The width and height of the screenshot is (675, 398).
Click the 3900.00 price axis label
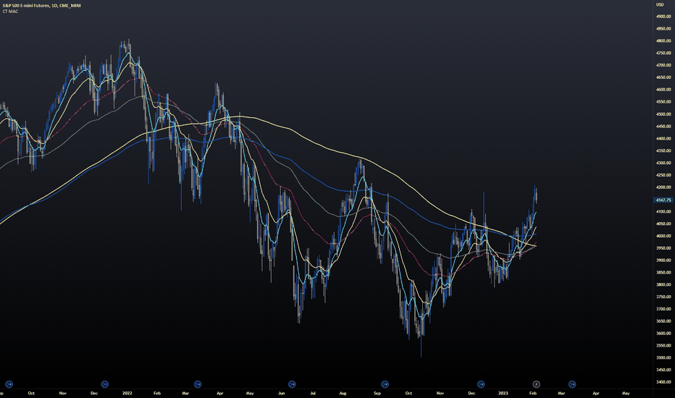pyautogui.click(x=663, y=261)
